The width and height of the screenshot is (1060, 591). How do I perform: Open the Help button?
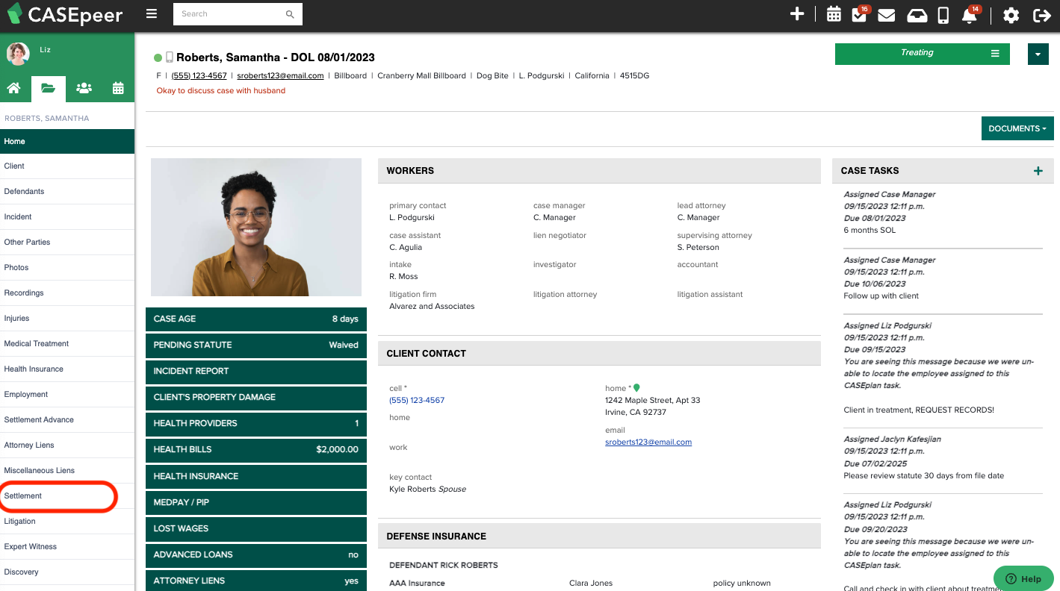(1023, 578)
